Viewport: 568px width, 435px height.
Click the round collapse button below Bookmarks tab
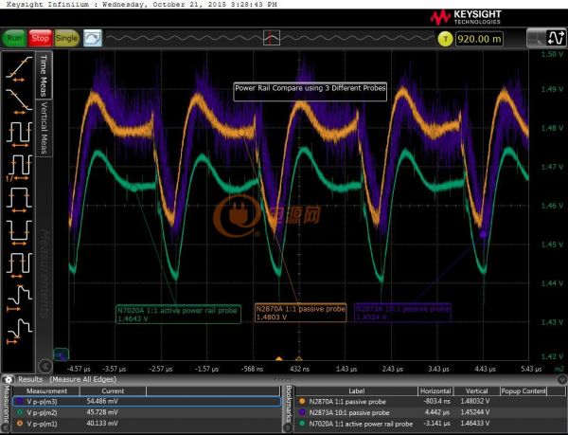click(288, 428)
